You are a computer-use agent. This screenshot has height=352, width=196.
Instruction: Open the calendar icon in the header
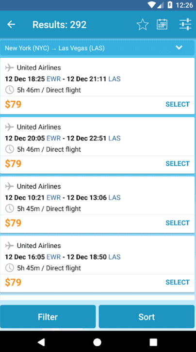click(162, 24)
